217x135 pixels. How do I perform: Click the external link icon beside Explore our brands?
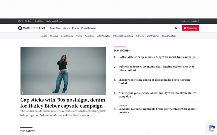coord(198,21)
